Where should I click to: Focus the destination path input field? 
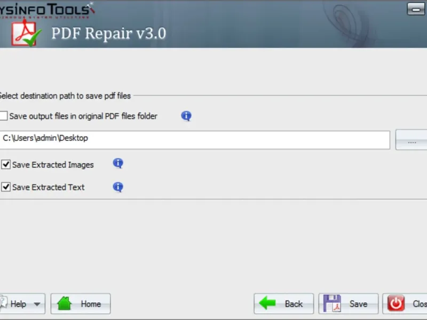pyautogui.click(x=195, y=140)
